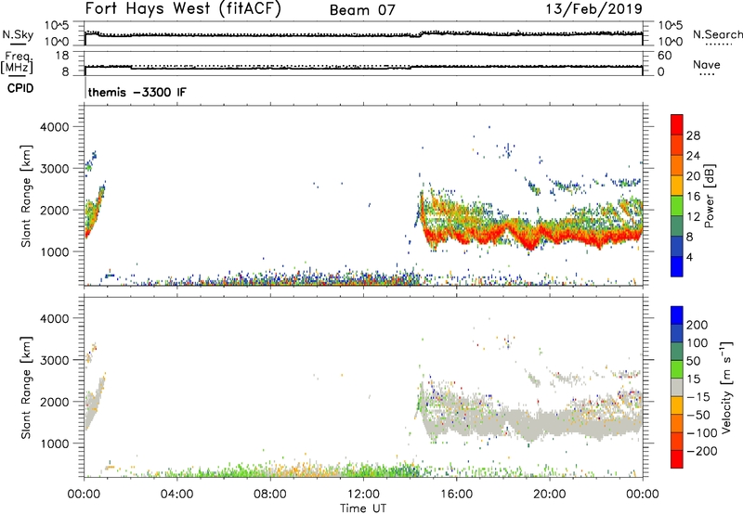Select the "04:00" time tick label
The height and width of the screenshot is (514, 743).
[x=176, y=495]
